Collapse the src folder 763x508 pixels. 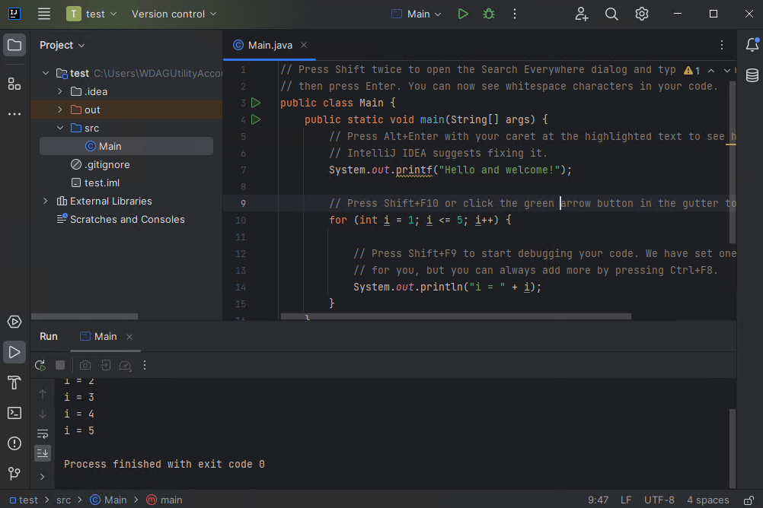(60, 128)
